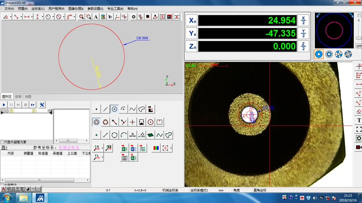Expand the arc tool dropdown arrow
The image size is (362, 203).
75,17
